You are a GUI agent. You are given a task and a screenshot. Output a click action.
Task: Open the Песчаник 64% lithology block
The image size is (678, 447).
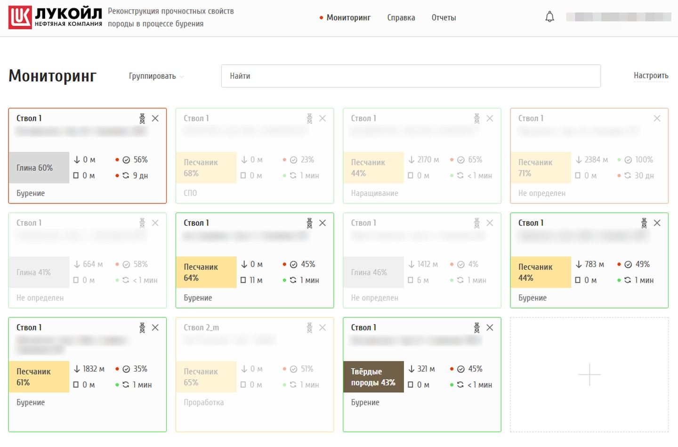point(206,272)
